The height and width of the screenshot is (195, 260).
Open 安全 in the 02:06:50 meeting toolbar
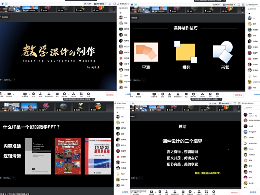[x=163, y=95]
